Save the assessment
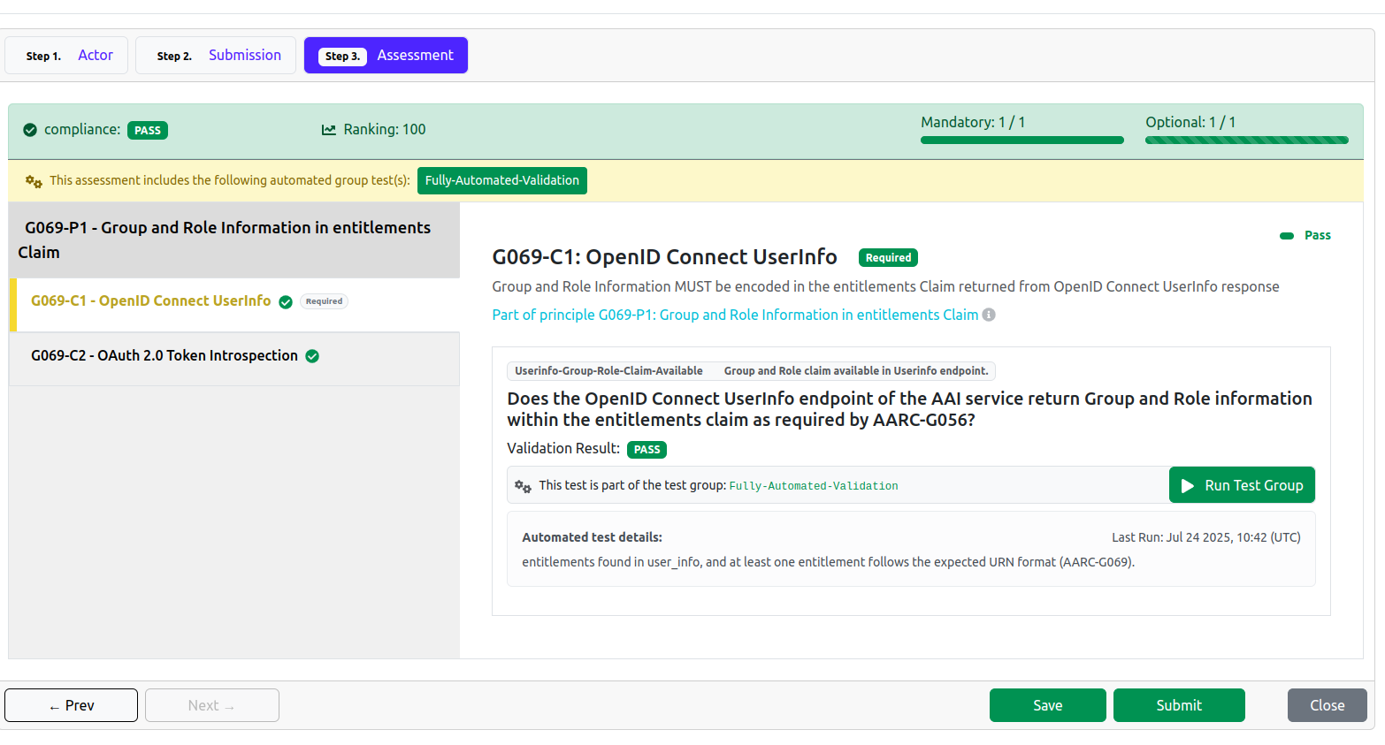The image size is (1385, 745). click(x=1048, y=705)
